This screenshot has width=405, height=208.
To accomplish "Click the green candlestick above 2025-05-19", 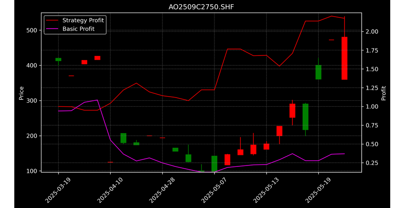I will point(318,72).
